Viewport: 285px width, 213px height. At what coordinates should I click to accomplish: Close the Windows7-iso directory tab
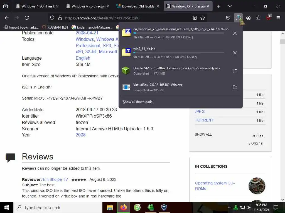(108, 6)
